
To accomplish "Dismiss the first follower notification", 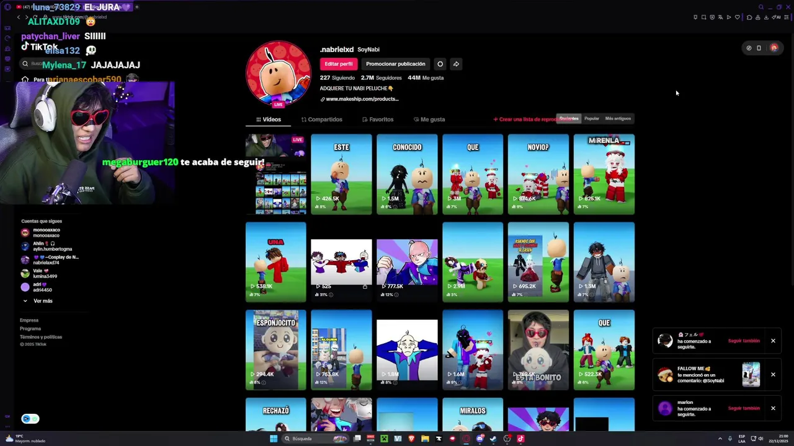I will coord(773,341).
